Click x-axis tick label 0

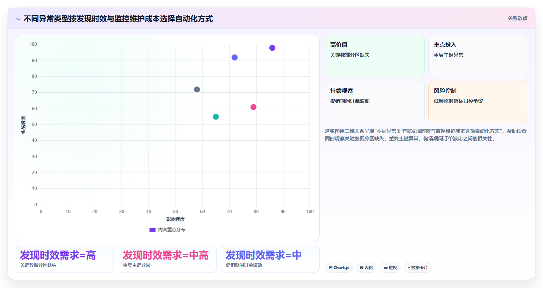tap(41, 211)
